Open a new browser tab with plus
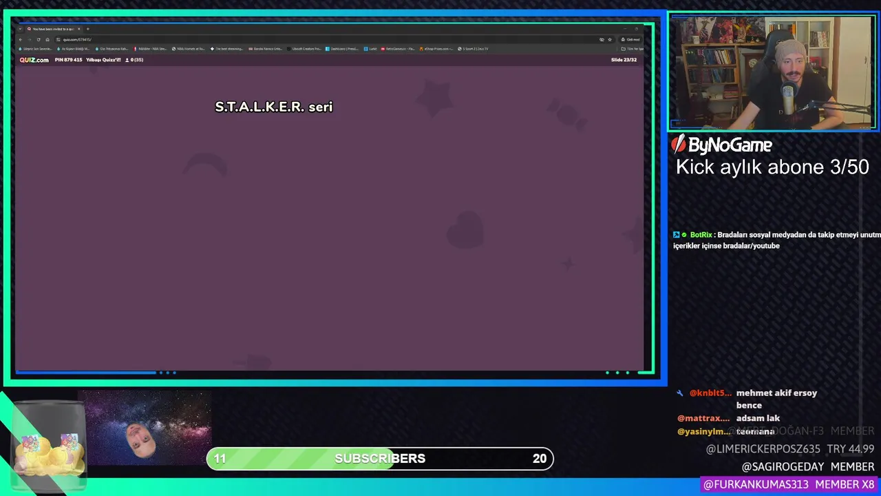Screen dimensions: 881x496 tap(87, 29)
